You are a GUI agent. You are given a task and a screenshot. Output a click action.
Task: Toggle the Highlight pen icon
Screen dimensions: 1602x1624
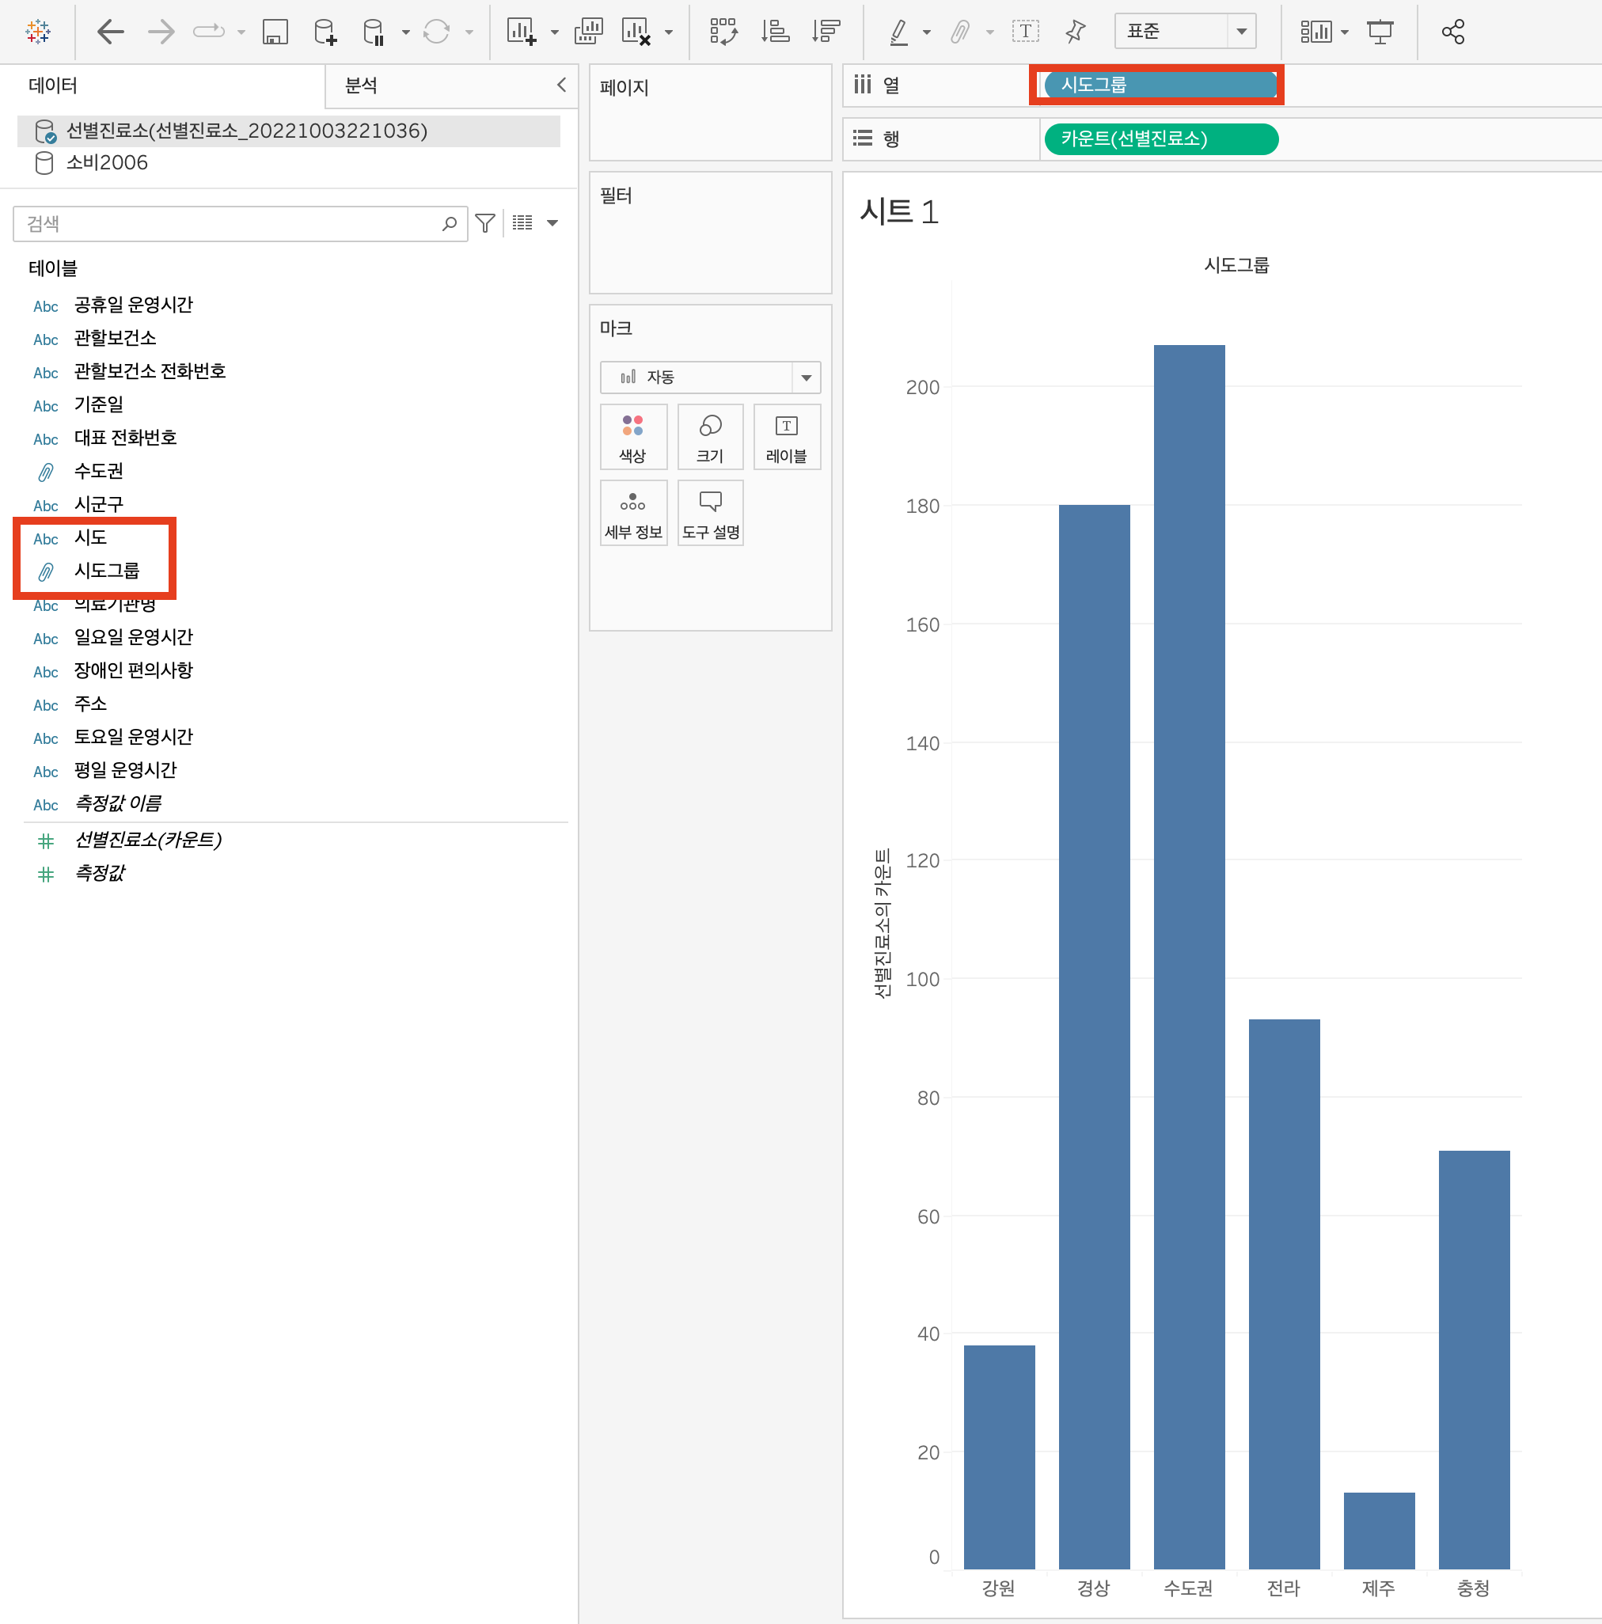point(898,32)
